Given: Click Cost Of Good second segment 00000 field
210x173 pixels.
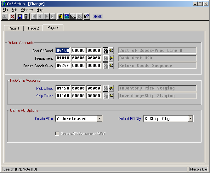Looking at the screenshot, I should click(78, 51).
